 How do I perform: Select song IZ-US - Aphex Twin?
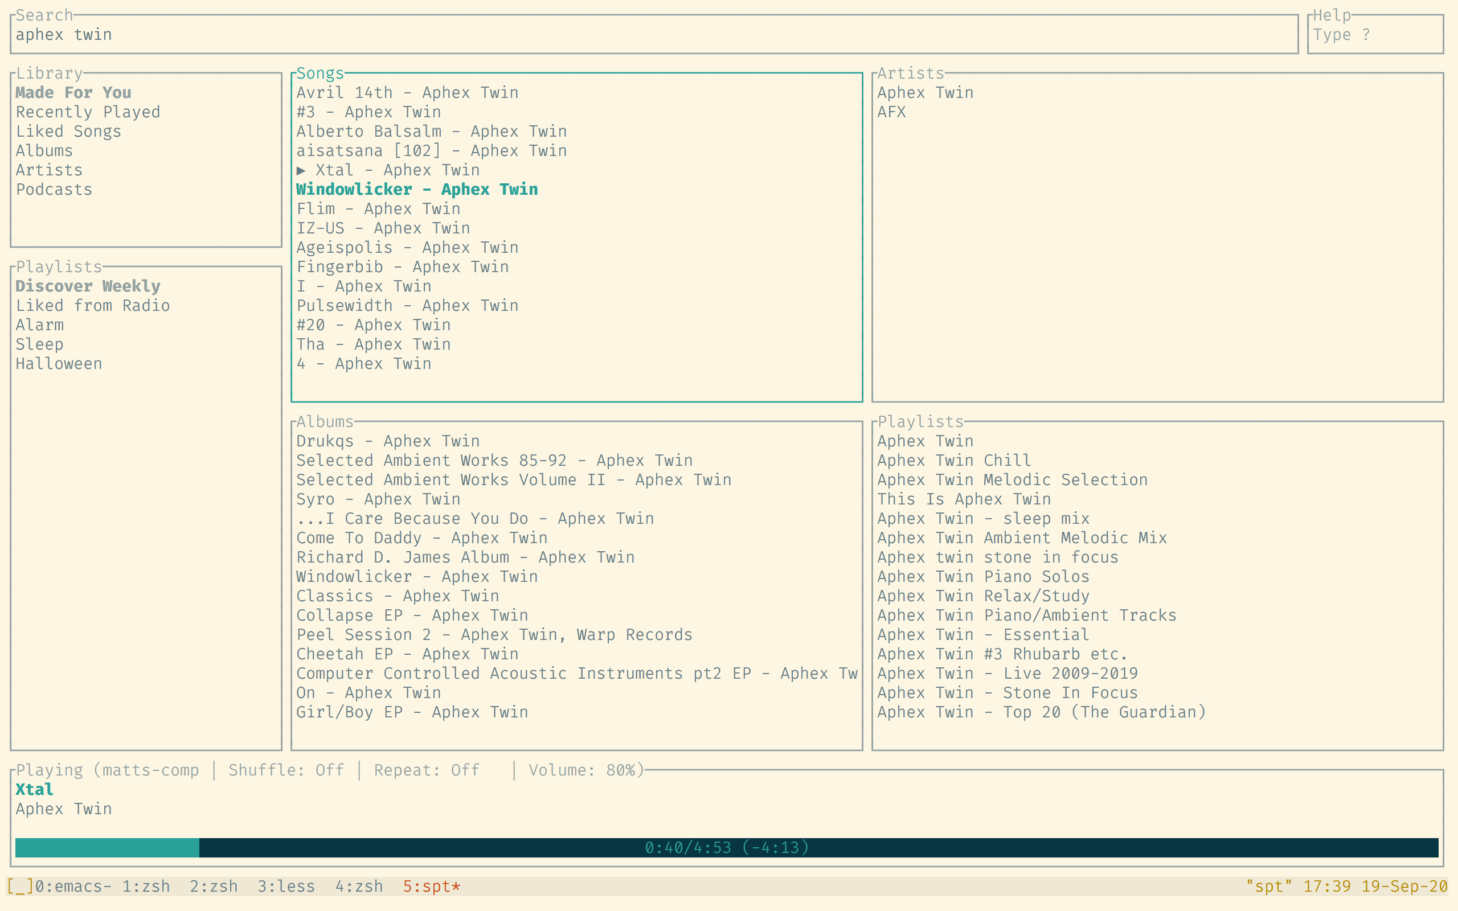pos(383,228)
